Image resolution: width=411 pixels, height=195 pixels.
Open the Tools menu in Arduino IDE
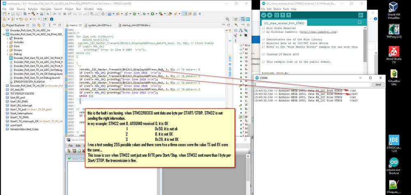tap(286, 9)
